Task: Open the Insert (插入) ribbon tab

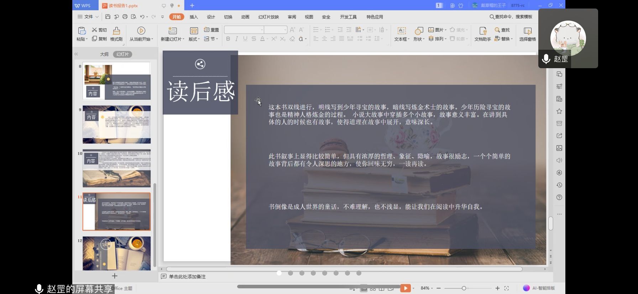Action: [194, 17]
